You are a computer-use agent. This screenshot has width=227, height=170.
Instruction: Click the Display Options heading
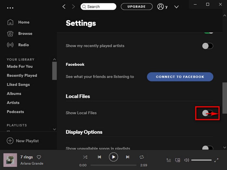pyautogui.click(x=84, y=132)
